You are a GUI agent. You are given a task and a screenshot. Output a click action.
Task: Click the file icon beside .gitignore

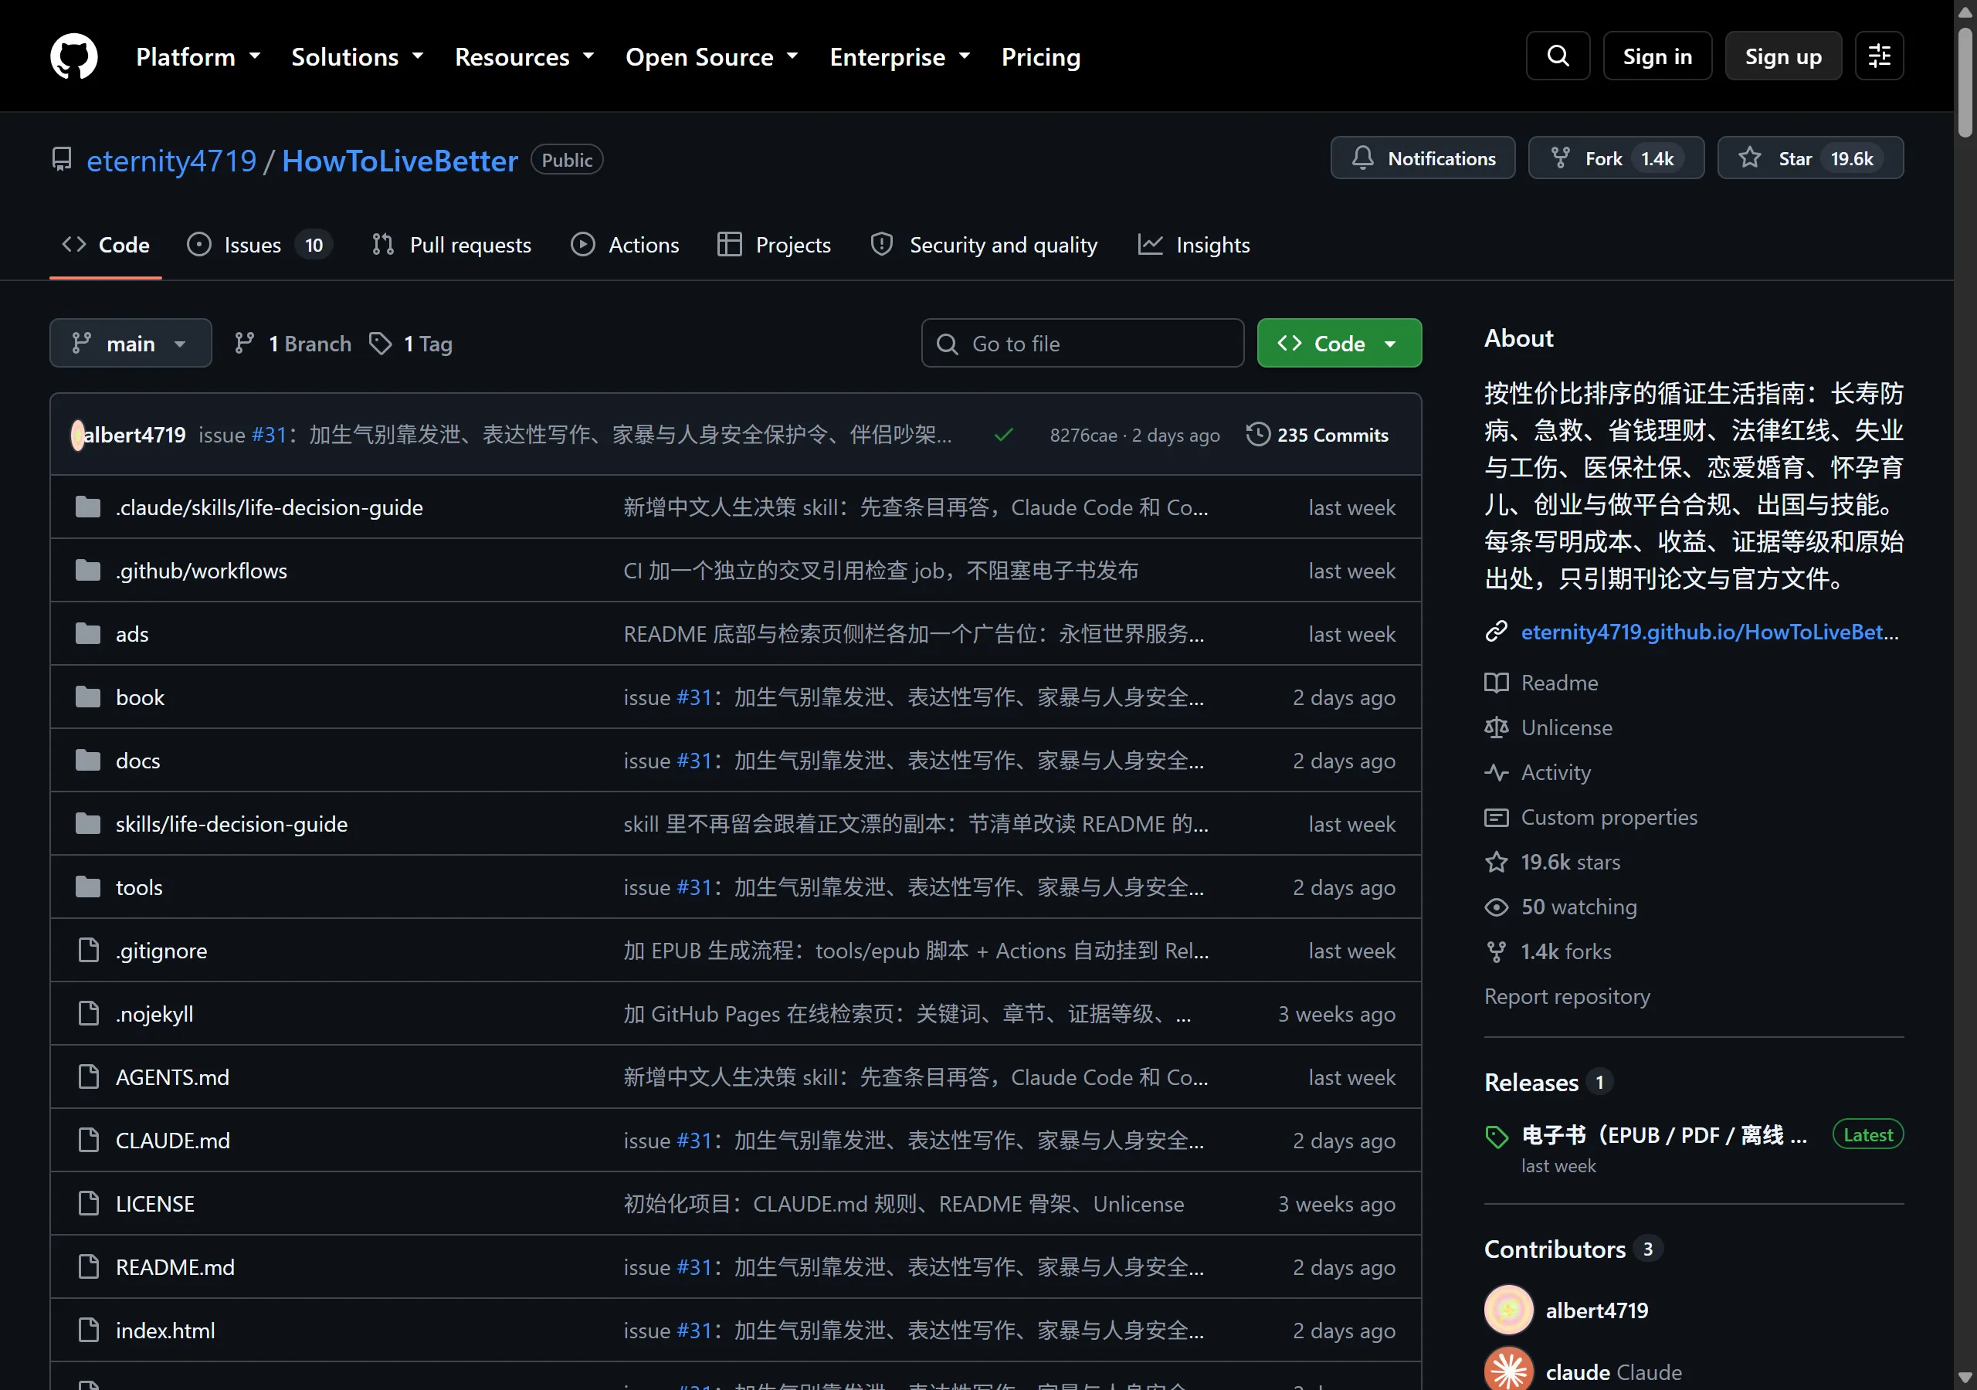[89, 950]
